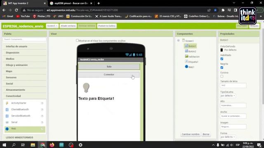Click Cambiar nombre button
Viewport: 264px width, 148px height.
191,134
